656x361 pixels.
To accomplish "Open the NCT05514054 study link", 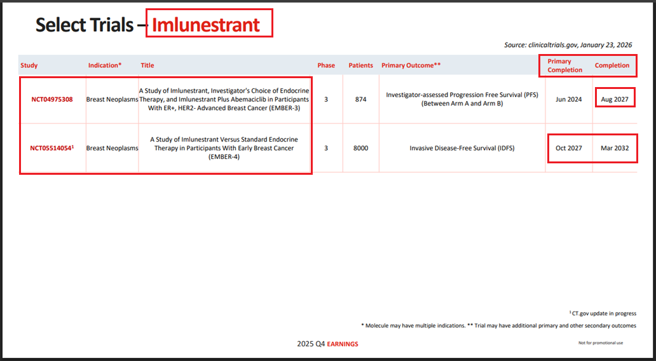I will coord(51,148).
